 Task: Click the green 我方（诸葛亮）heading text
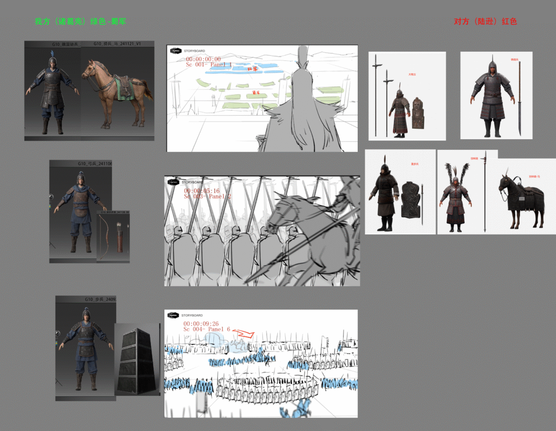pyautogui.click(x=80, y=21)
